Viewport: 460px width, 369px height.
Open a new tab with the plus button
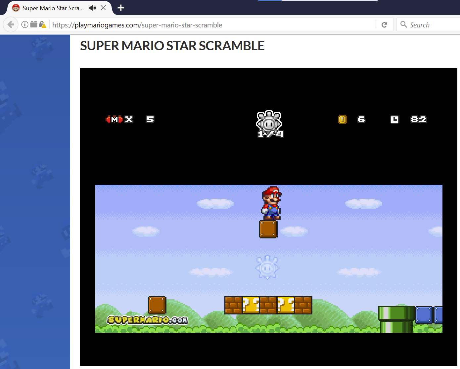pos(120,8)
